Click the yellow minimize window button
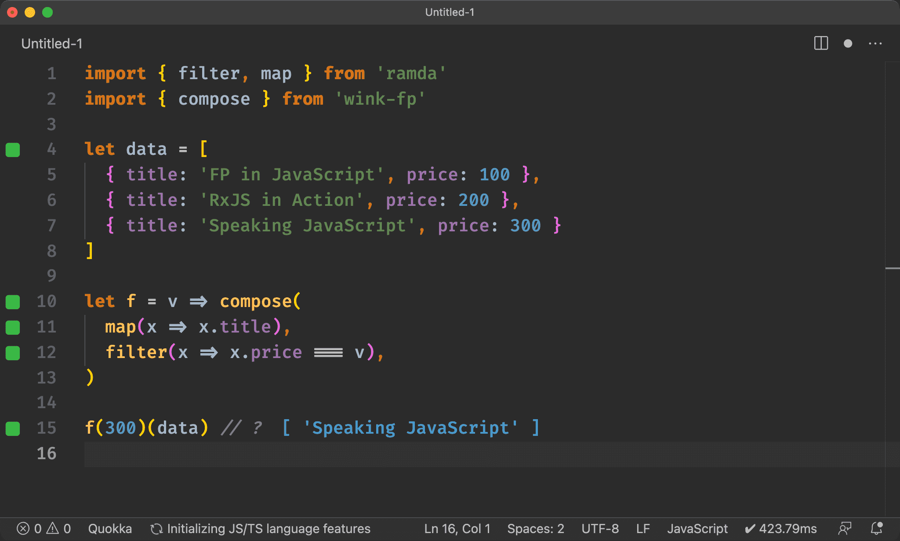 tap(30, 12)
